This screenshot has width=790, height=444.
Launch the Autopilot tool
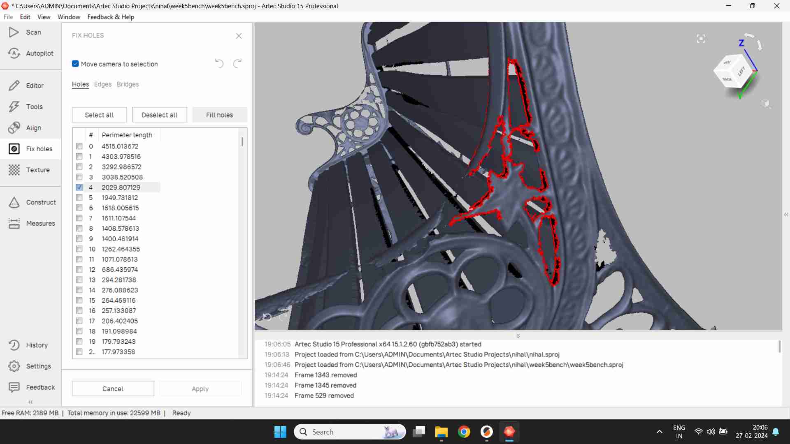31,53
